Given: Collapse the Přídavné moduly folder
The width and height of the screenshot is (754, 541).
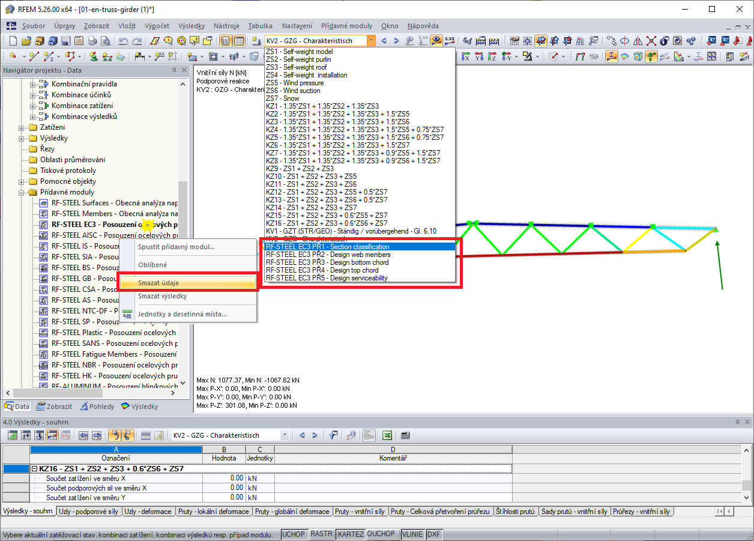Looking at the screenshot, I should (22, 192).
